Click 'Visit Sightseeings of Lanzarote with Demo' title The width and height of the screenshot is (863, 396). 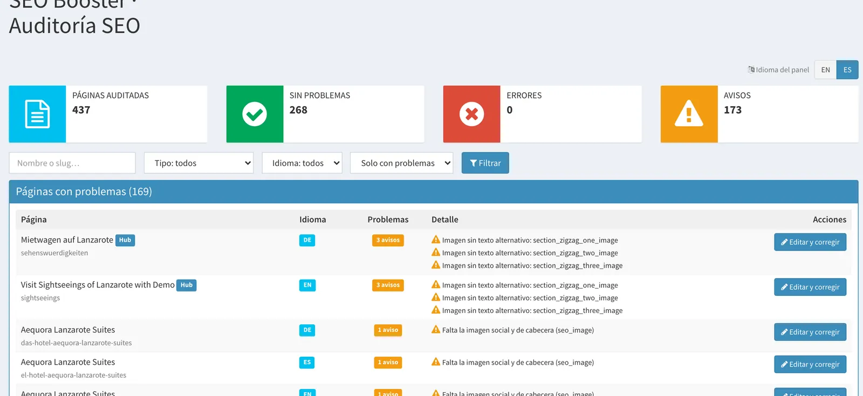pos(98,284)
